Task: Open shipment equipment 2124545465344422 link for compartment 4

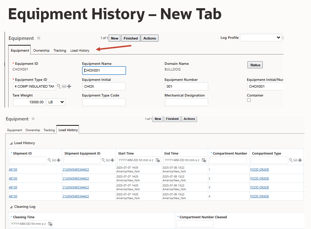Action: pos(76,196)
